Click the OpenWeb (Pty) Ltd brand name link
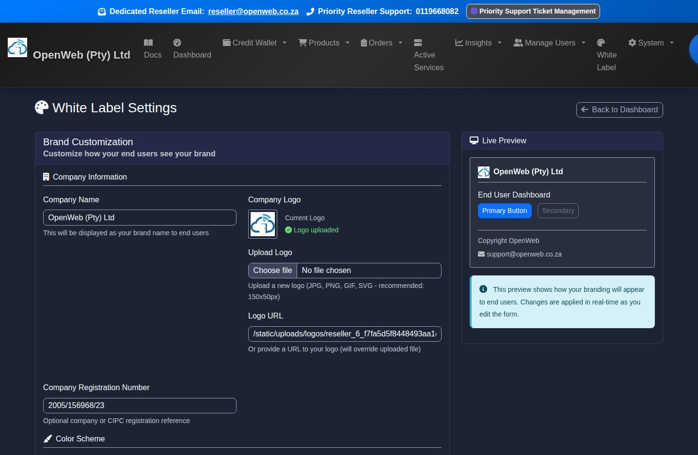Viewport: 698px width, 455px height. coord(81,55)
